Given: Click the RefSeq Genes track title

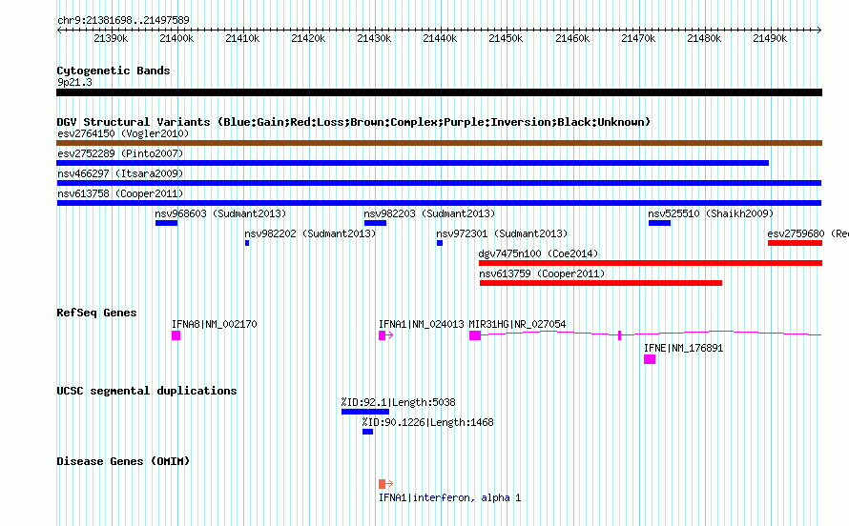Looking at the screenshot, I should click(96, 313).
